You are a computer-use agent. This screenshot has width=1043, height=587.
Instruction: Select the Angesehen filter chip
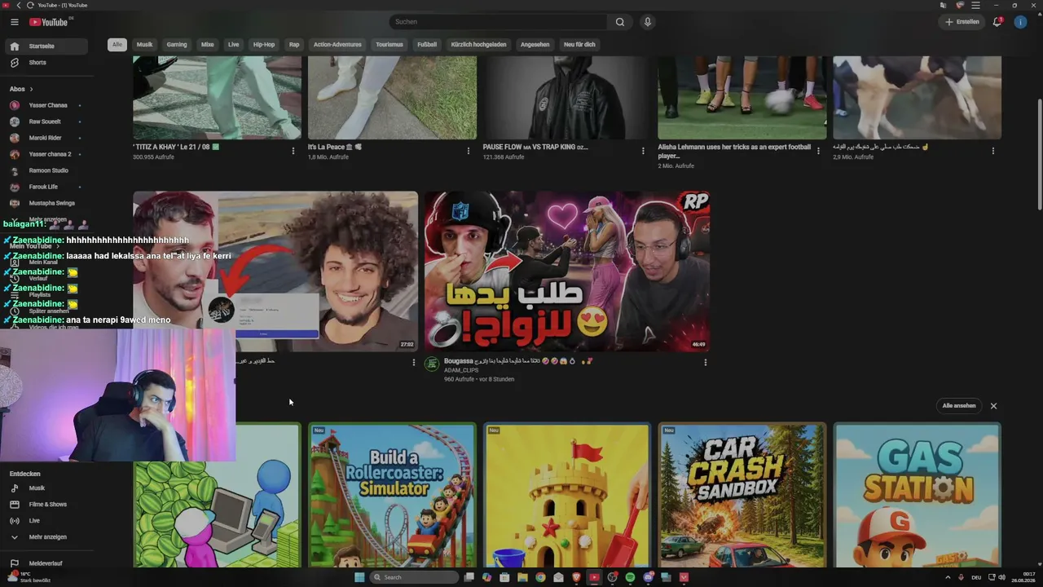click(535, 45)
